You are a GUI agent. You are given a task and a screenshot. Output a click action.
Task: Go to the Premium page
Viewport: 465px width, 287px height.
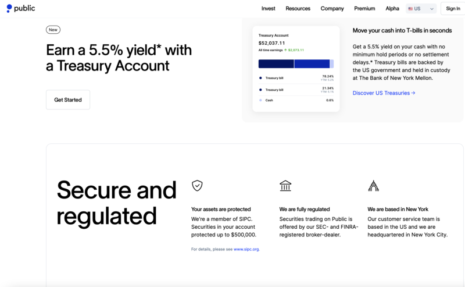click(364, 9)
